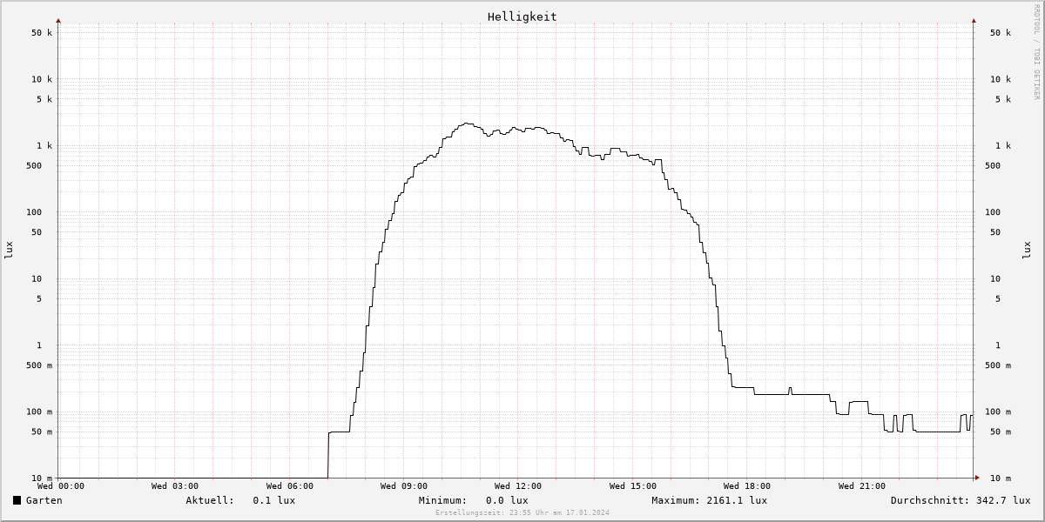Select "10 k" on the right y-axis

point(1001,79)
